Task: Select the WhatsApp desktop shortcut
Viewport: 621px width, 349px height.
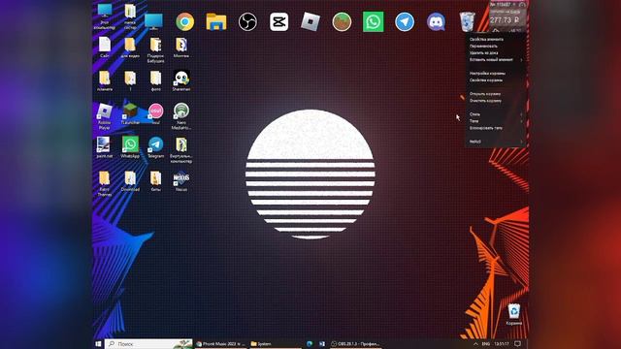Action: point(130,147)
